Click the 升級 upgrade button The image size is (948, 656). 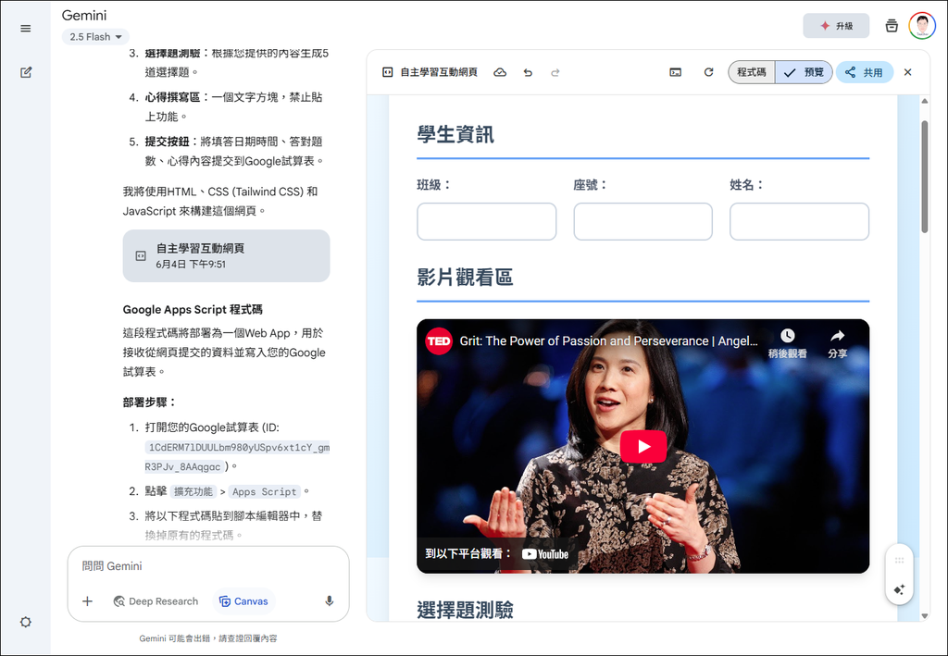click(836, 26)
